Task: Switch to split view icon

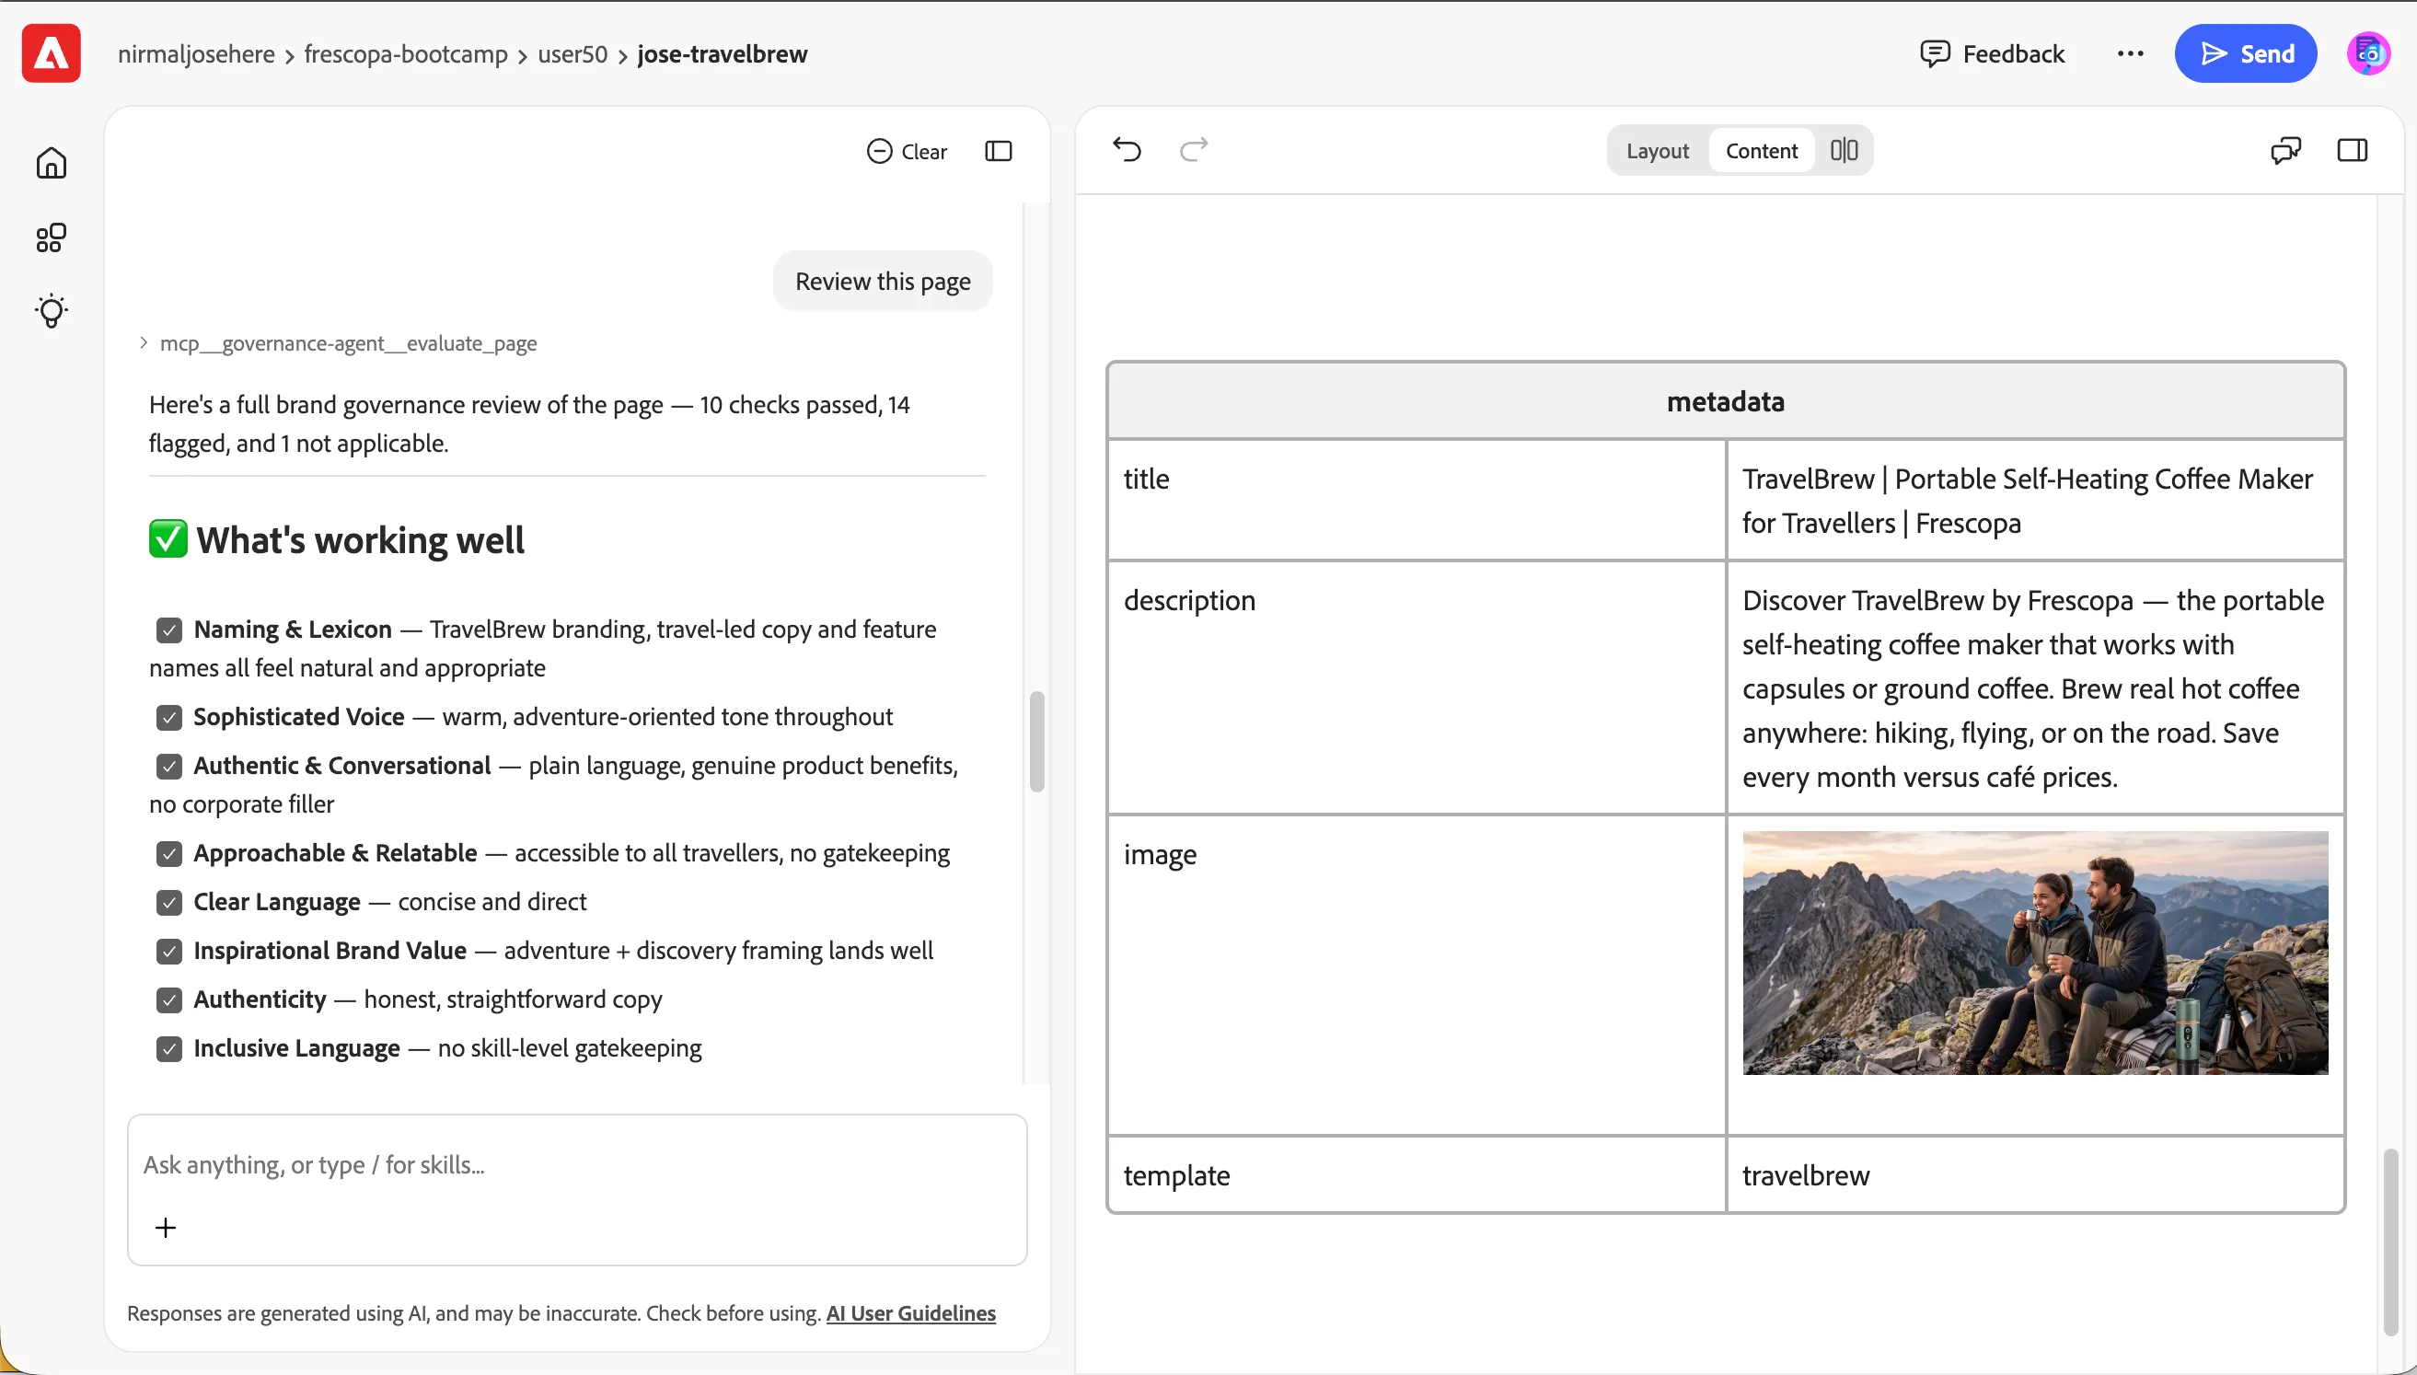Action: pyautogui.click(x=1843, y=150)
